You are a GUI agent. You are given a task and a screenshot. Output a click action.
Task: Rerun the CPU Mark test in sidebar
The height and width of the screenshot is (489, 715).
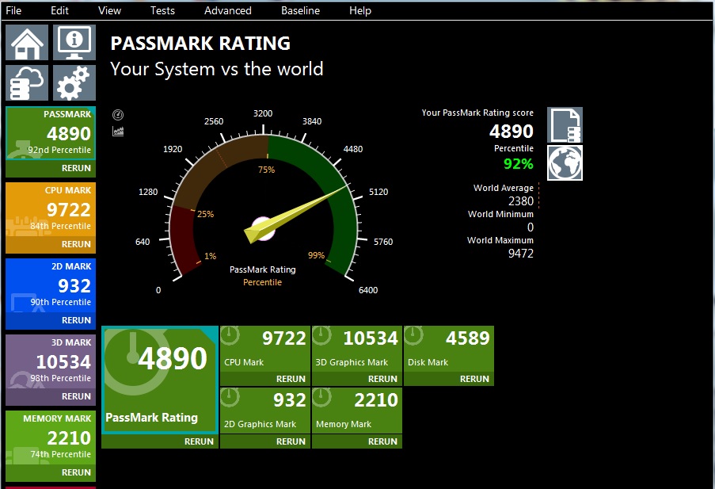coord(76,244)
